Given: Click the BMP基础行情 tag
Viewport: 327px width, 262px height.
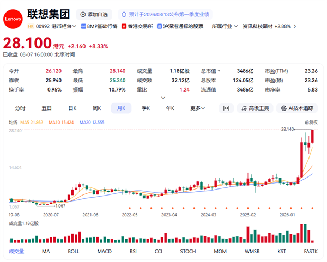Looking at the screenshot, I should coord(99,26).
